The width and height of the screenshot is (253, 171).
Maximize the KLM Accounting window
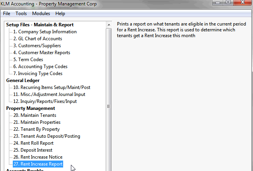[228, 2]
